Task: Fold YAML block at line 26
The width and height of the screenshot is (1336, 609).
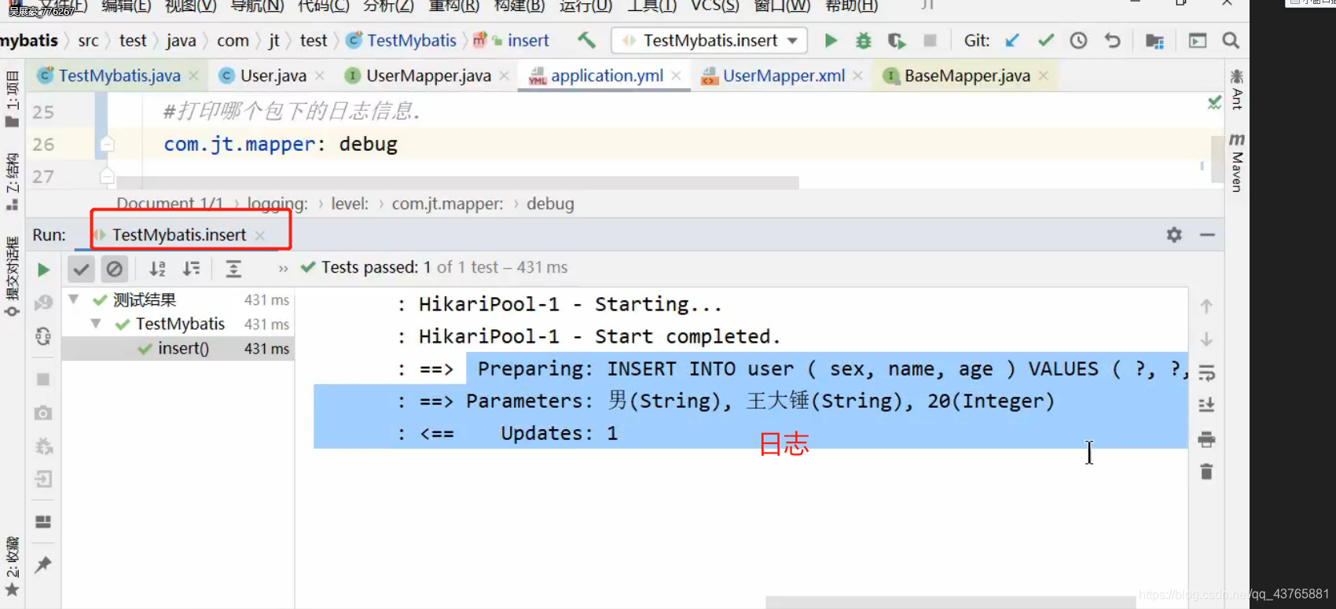Action: 107,144
